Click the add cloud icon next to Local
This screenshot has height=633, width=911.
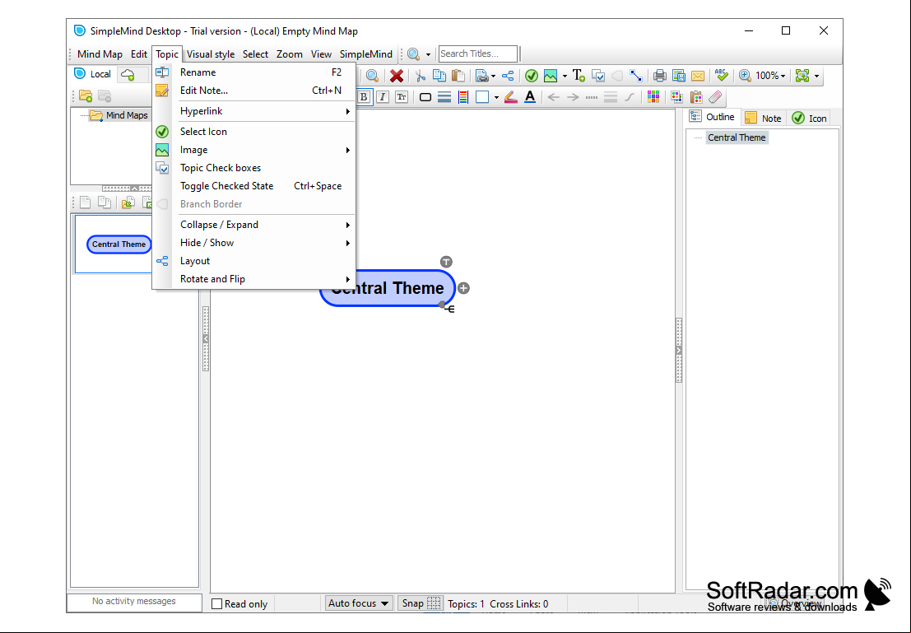128,74
